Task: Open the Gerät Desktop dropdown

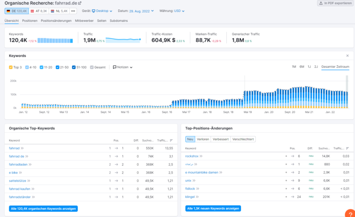Action: [x=102, y=11]
